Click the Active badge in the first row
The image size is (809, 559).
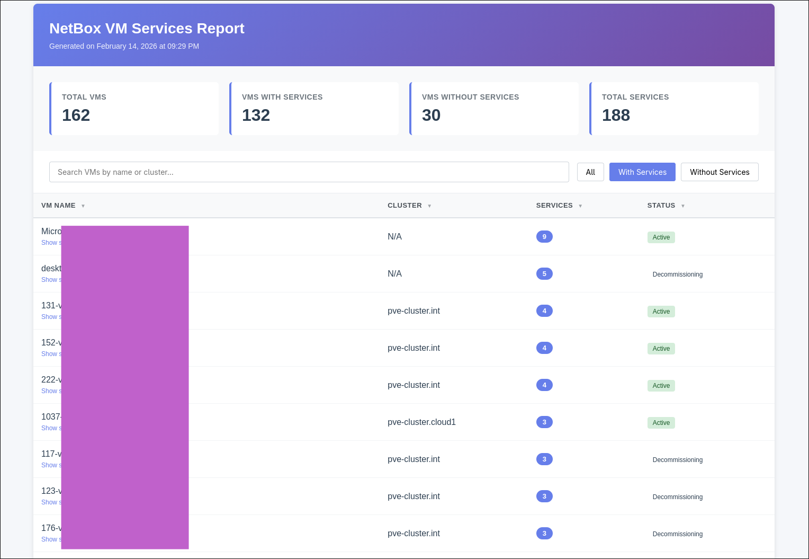point(661,237)
